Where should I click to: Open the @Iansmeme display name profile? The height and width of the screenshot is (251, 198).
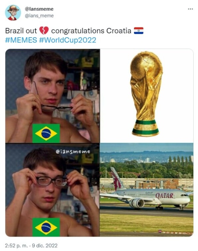click(39, 9)
